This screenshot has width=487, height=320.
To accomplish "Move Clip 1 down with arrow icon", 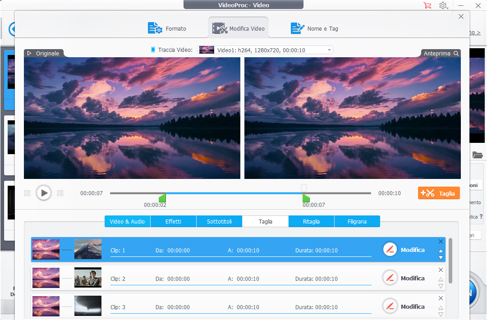I will (441, 258).
